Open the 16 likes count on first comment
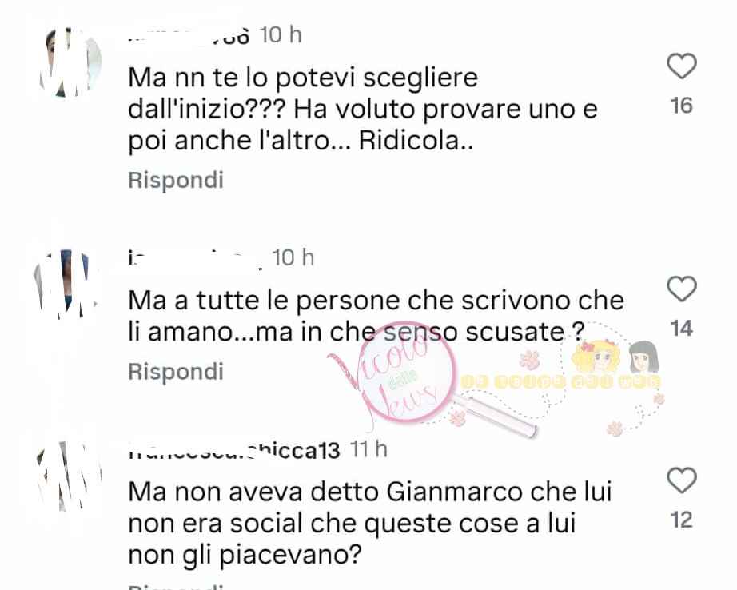 pyautogui.click(x=682, y=106)
